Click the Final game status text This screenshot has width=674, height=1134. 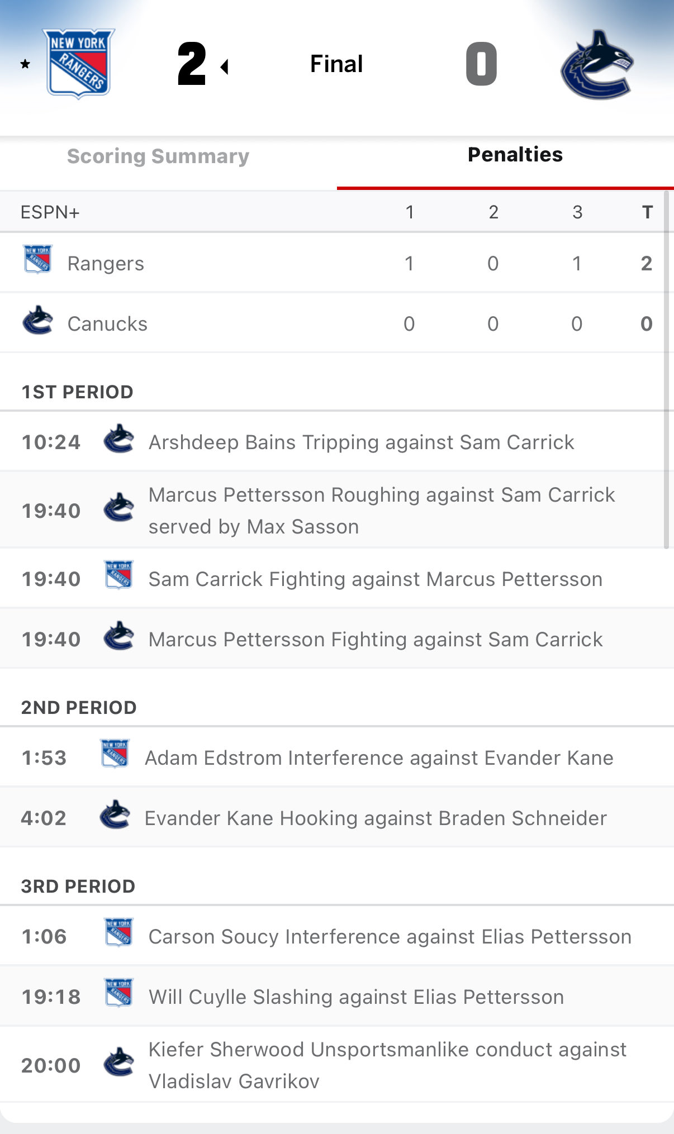pos(336,64)
